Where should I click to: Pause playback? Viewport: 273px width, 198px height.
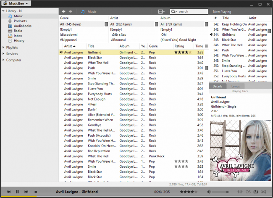pos(17,192)
